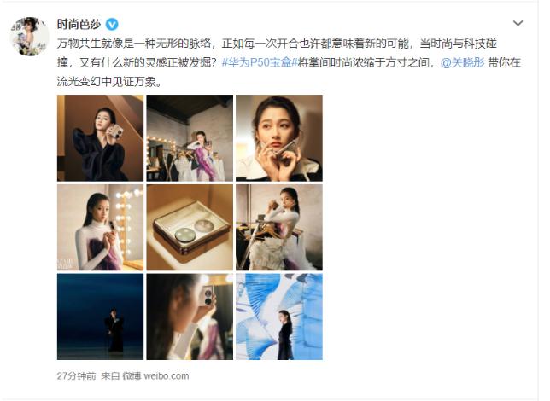Click the blue verified badge icon
This screenshot has height=401, width=550.
coord(112,24)
